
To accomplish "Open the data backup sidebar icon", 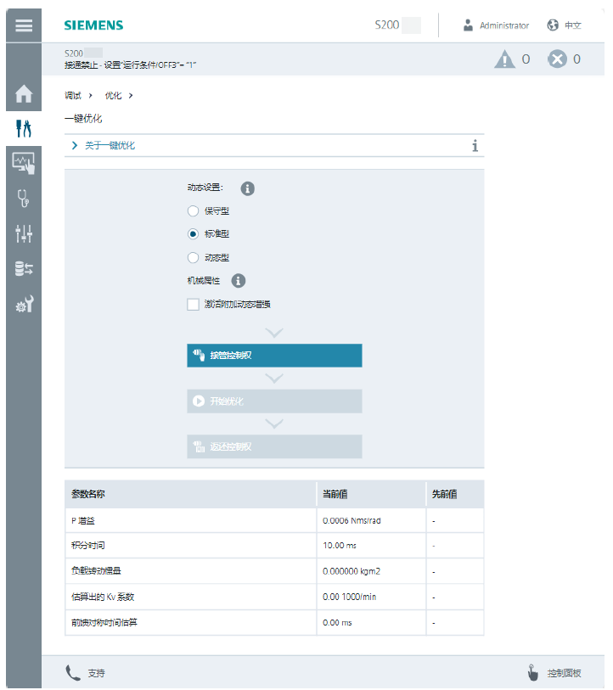I will [x=24, y=269].
